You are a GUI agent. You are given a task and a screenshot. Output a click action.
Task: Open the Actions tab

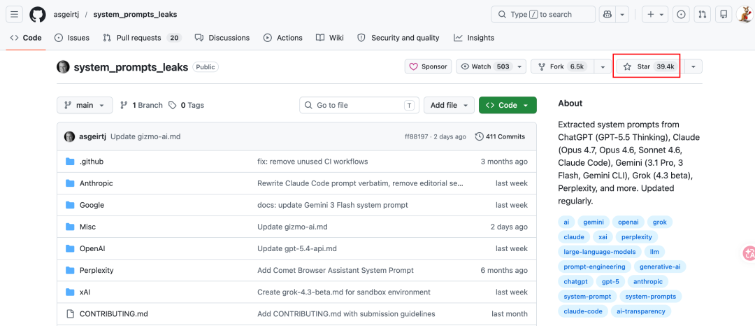click(282, 38)
